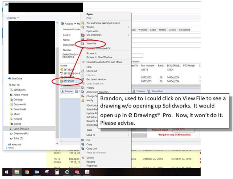
Task: Click navigation pane scroll-up arrow
Action: [x=57, y=23]
